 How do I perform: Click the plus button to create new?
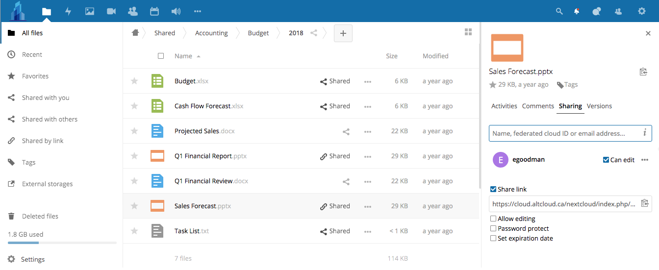(x=343, y=33)
